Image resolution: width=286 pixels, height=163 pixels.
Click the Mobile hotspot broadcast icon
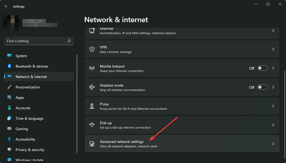[x=92, y=68]
